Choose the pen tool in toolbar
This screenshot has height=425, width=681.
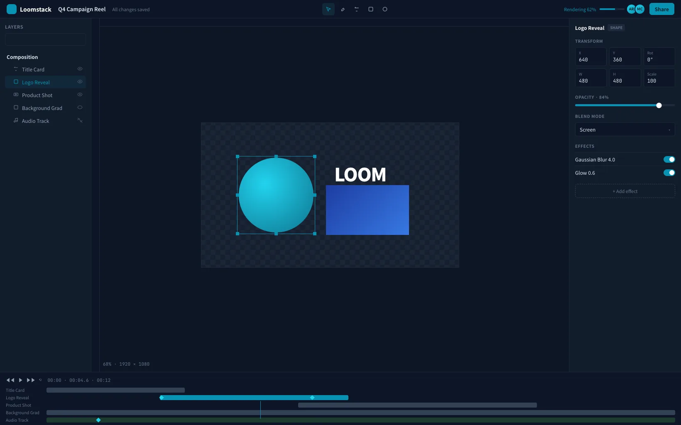[x=343, y=9]
